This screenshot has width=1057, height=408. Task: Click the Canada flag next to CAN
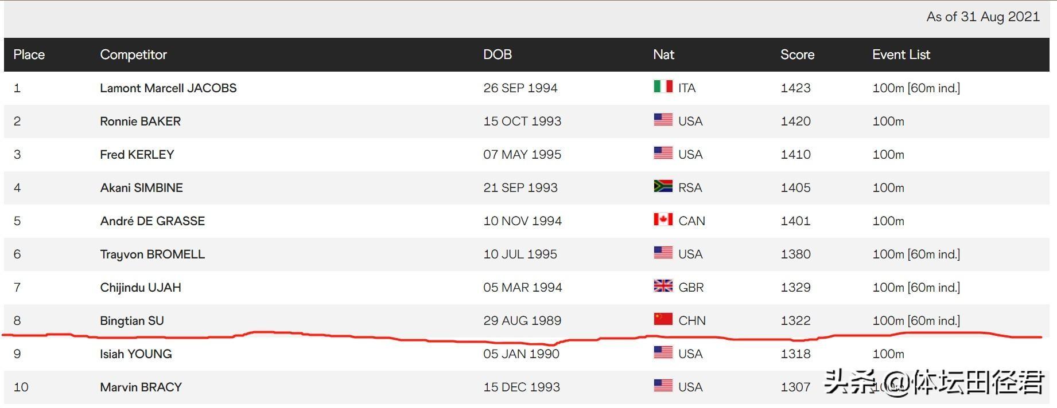(663, 219)
